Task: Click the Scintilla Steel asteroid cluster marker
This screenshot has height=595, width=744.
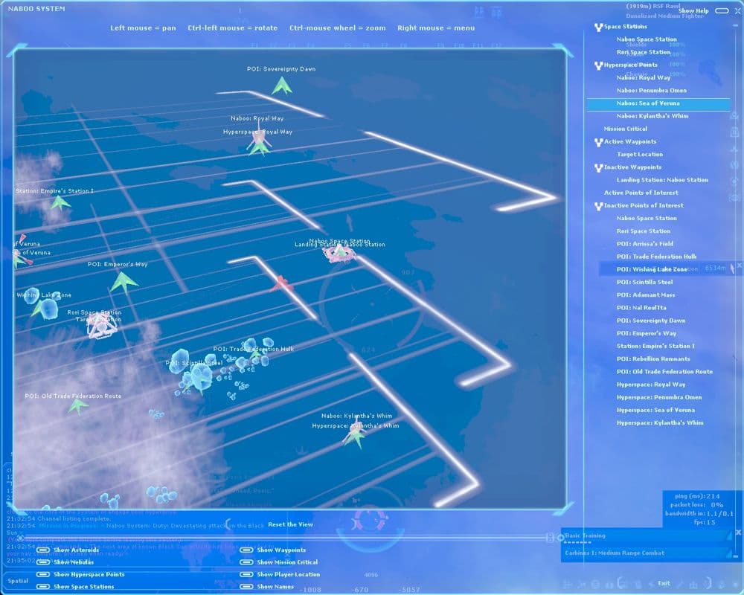Action: 198,376
